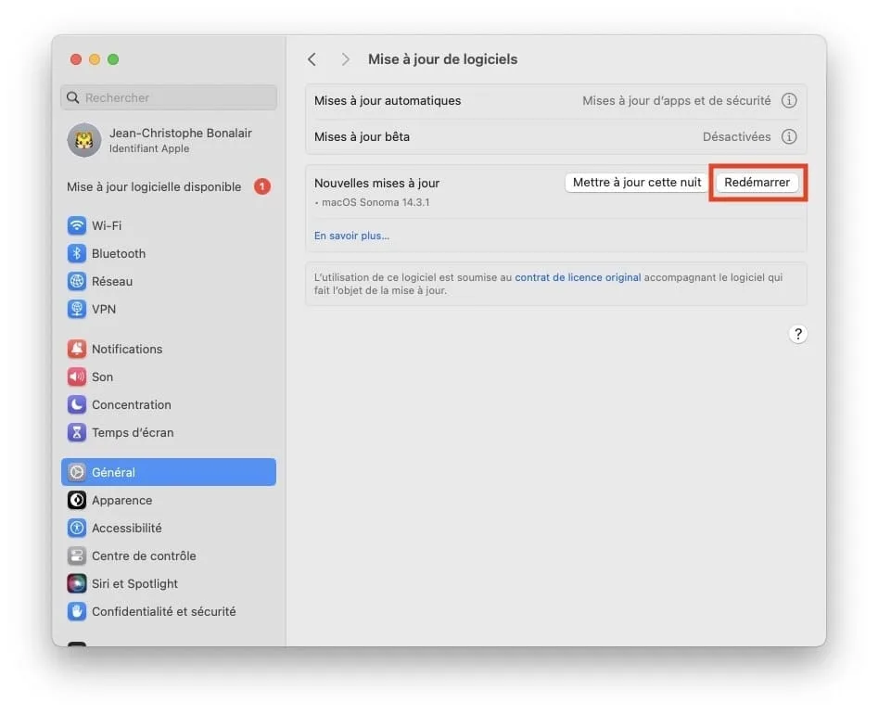Open contrat de licence original link
The width and height of the screenshot is (878, 715).
(578, 277)
